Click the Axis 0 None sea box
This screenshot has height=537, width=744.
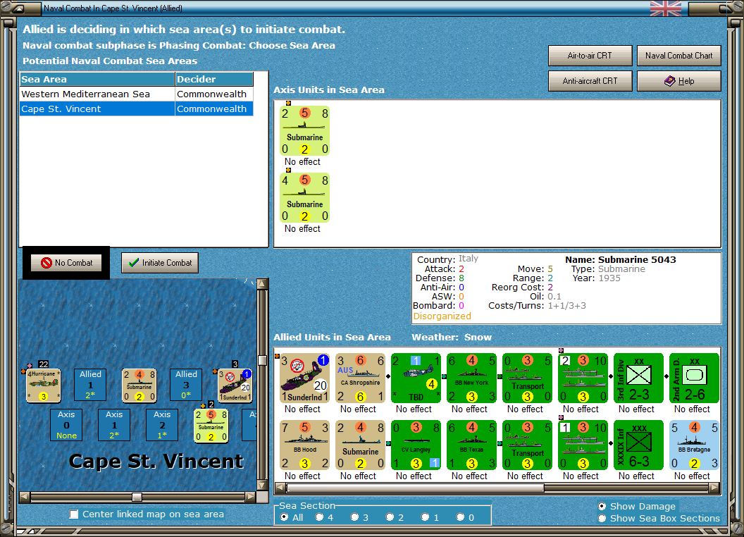click(x=66, y=425)
